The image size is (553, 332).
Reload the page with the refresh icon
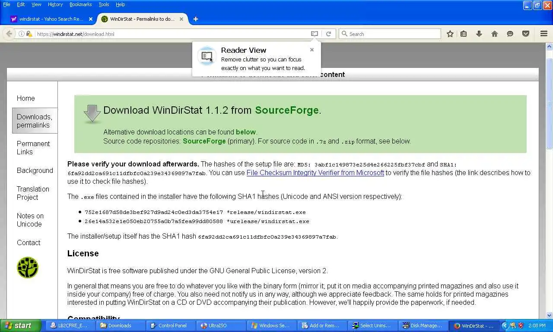click(x=328, y=34)
